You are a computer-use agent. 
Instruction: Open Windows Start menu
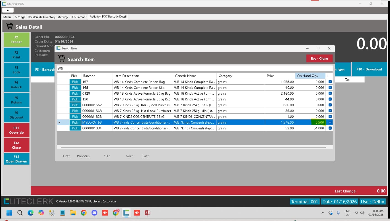click(9, 213)
